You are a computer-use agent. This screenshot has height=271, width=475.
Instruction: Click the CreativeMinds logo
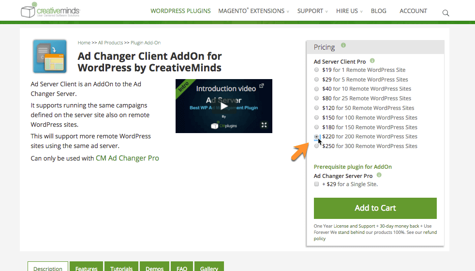pos(50,10)
